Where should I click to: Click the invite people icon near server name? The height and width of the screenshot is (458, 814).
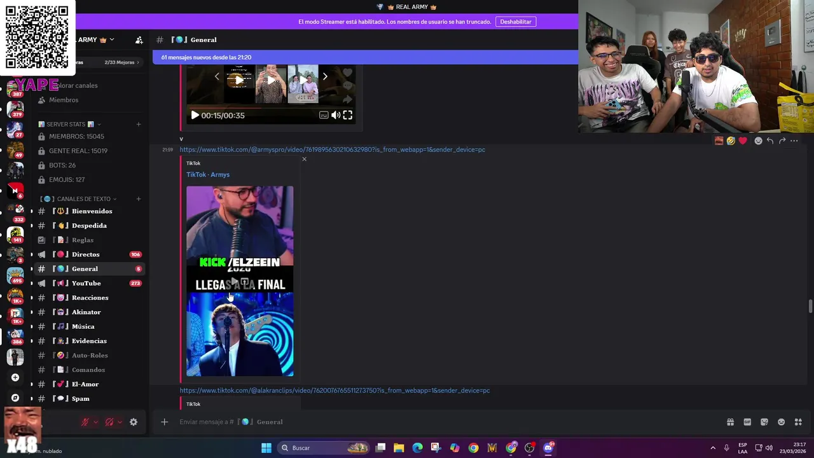coord(139,40)
